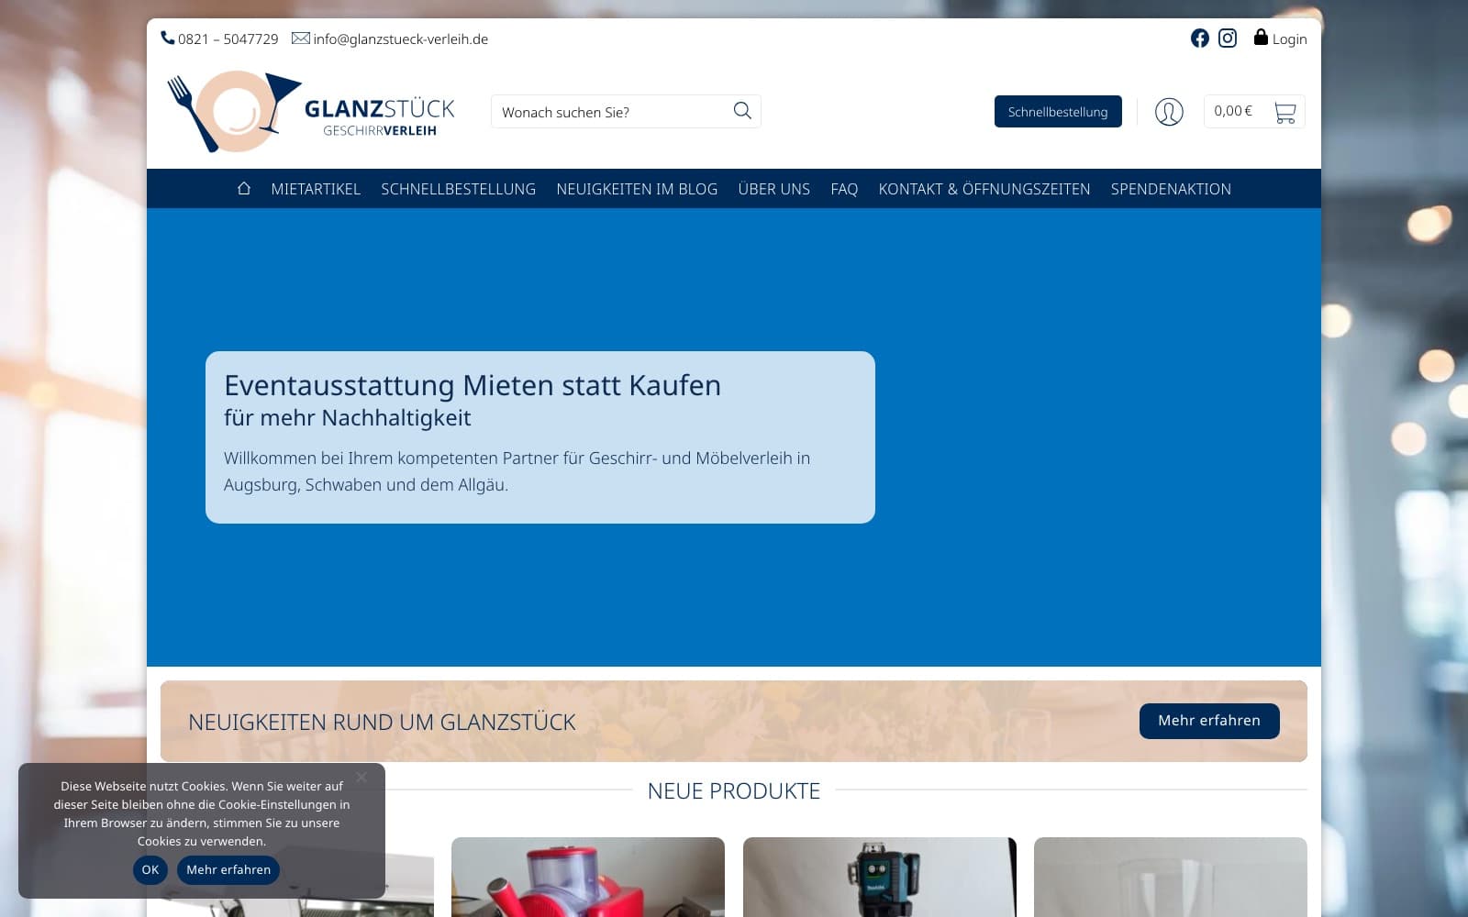
Task: Click the Login text link
Action: [x=1289, y=39]
